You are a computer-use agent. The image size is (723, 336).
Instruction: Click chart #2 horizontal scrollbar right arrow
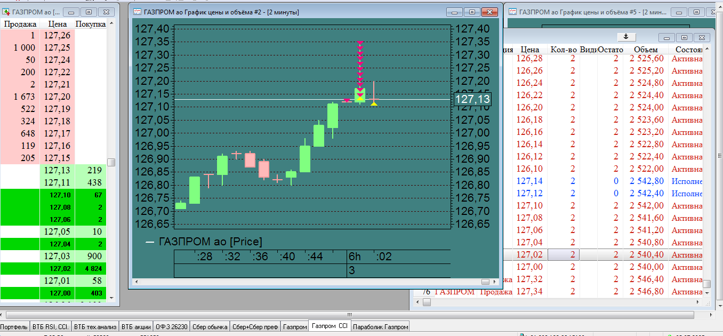[494, 282]
